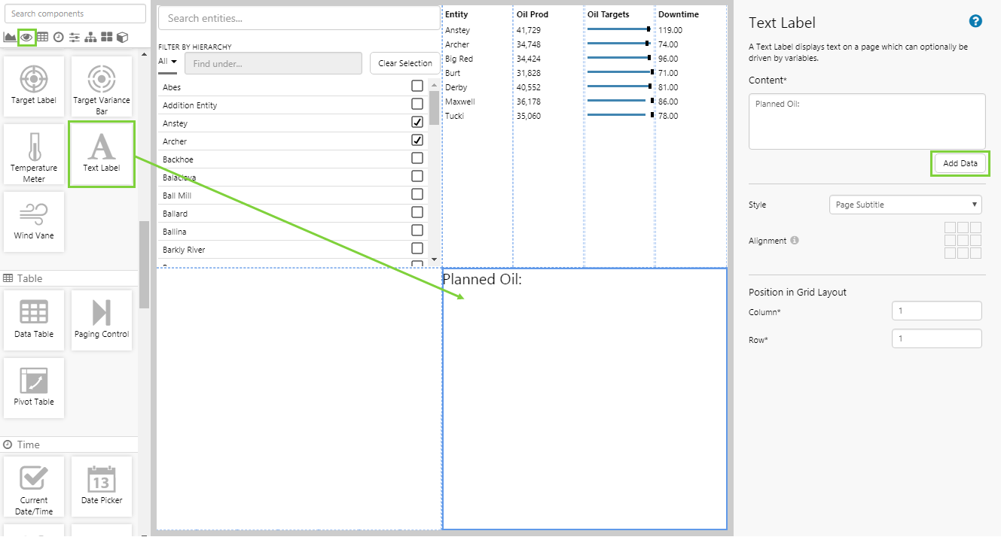Image resolution: width=1001 pixels, height=537 pixels.
Task: Open the clock time components category
Action: tap(58, 37)
